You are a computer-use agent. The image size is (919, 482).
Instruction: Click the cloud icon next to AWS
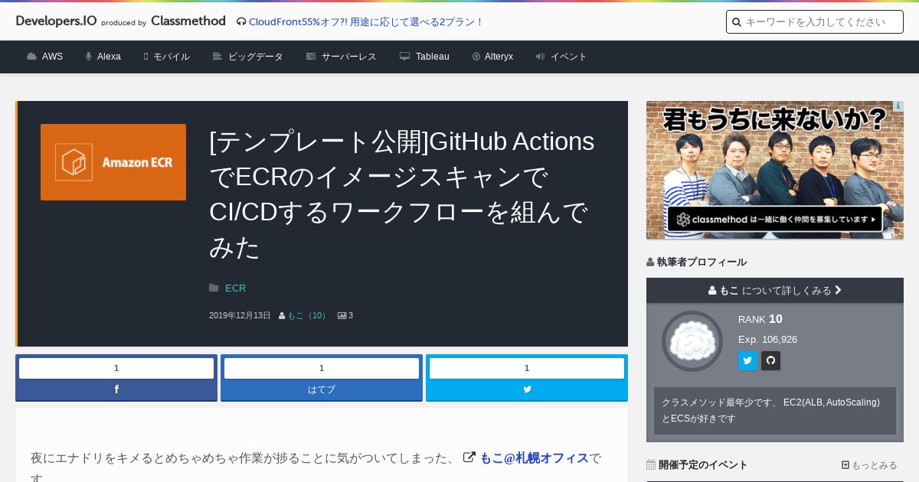[x=31, y=57]
